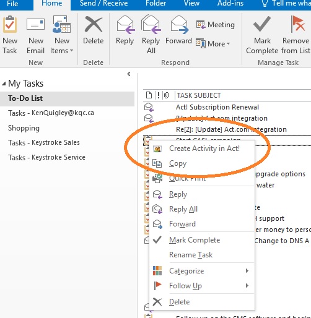Click the Act! icon in context menu
This screenshot has width=311, height=318.
pyautogui.click(x=157, y=148)
